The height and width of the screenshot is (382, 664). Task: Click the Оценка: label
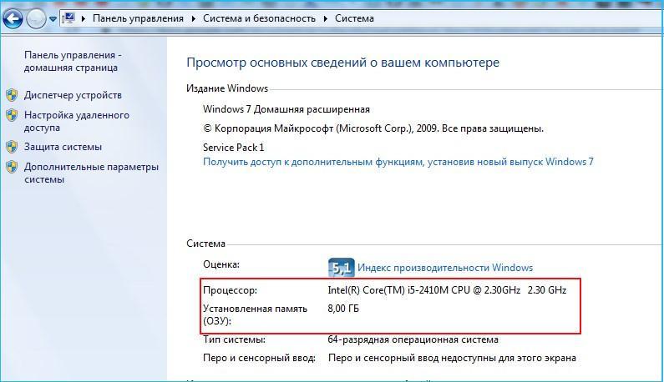coord(221,264)
